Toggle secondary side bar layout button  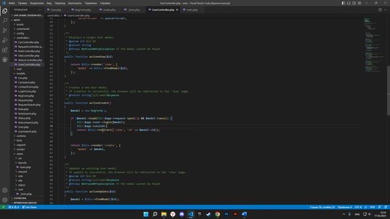coord(354,3)
